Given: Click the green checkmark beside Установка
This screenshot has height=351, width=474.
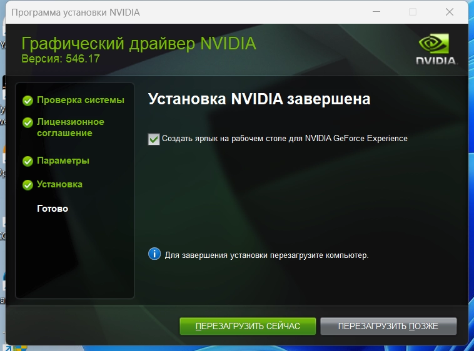Looking at the screenshot, I should [28, 185].
